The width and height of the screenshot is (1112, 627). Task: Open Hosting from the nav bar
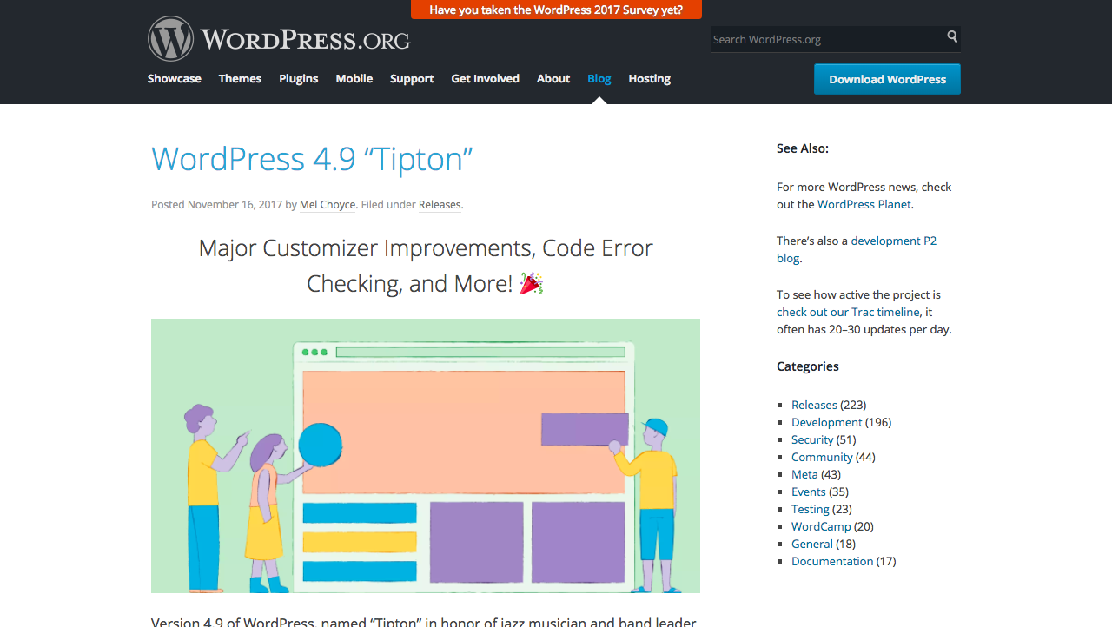coord(650,79)
